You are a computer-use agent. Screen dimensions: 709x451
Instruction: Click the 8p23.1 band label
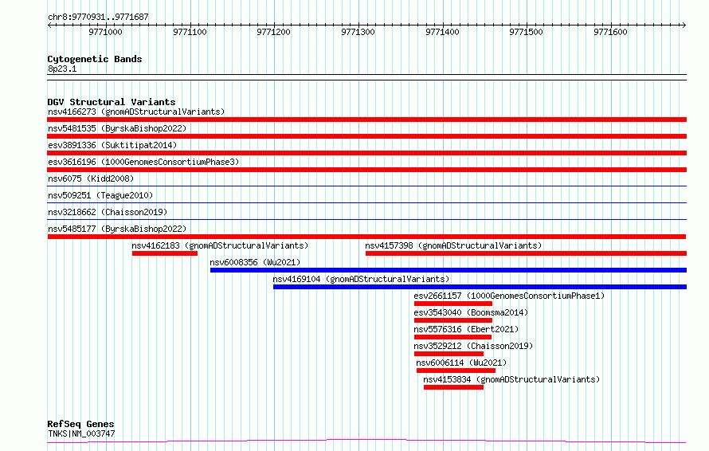[62, 69]
